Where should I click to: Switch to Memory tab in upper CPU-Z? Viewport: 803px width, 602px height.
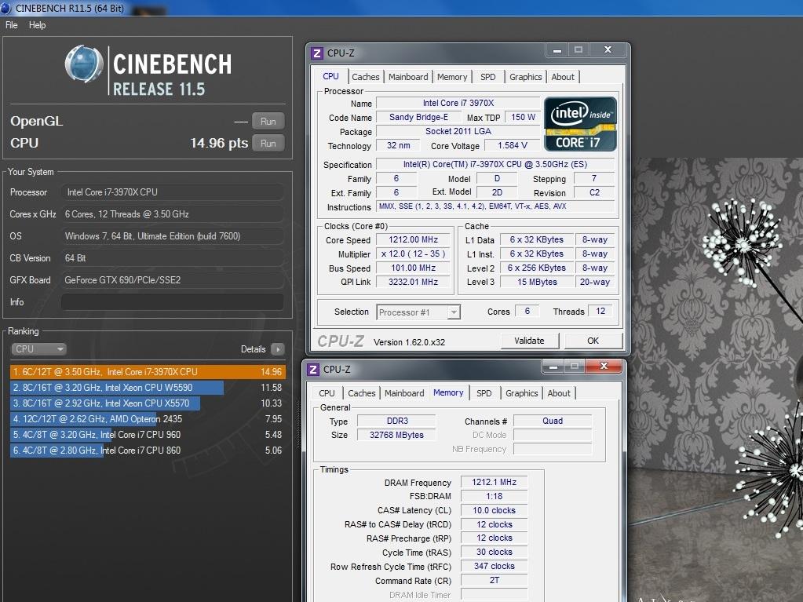(x=452, y=77)
